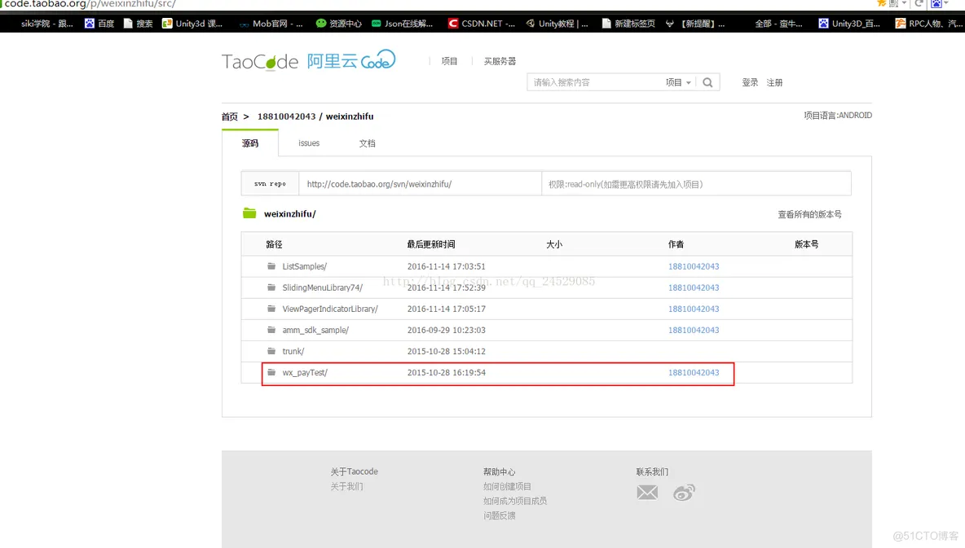Viewport: 965px width, 548px height.
Task: Open the RPC人物 bookmark
Action: (929, 24)
